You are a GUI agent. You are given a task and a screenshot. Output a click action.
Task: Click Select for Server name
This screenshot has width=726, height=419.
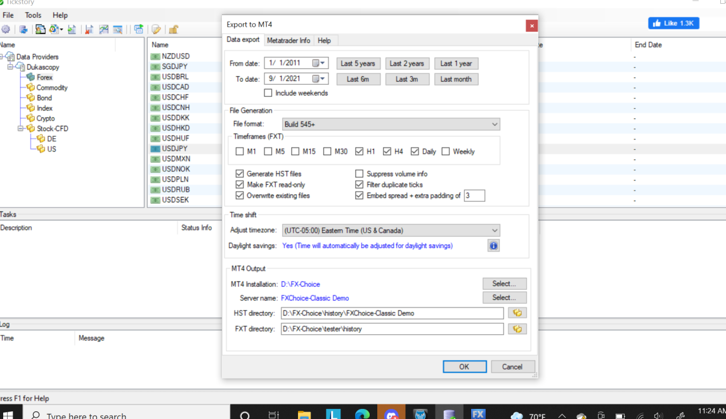click(x=504, y=297)
